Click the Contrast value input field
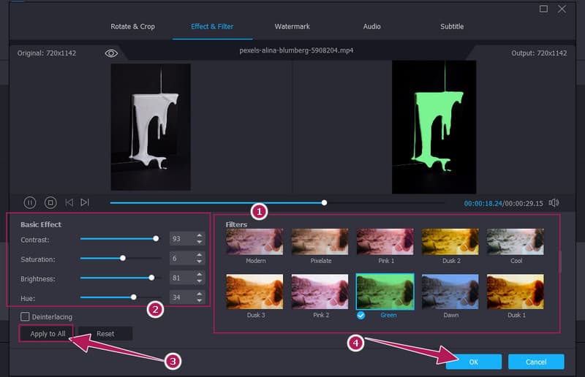The height and width of the screenshot is (377, 585). pyautogui.click(x=179, y=238)
